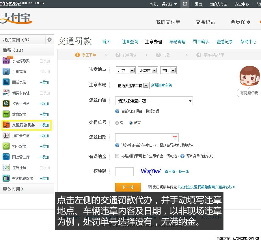Open 帮助中心 tab
Screen dimensions: 261x241
[248, 42]
